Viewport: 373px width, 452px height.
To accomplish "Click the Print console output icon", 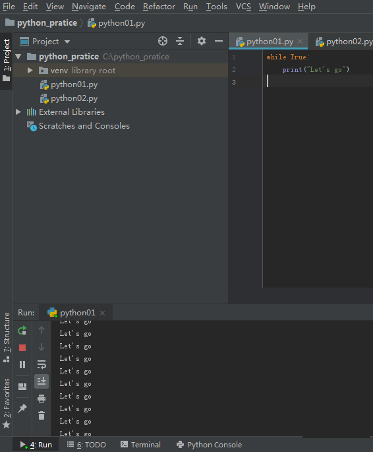I will click(x=42, y=399).
